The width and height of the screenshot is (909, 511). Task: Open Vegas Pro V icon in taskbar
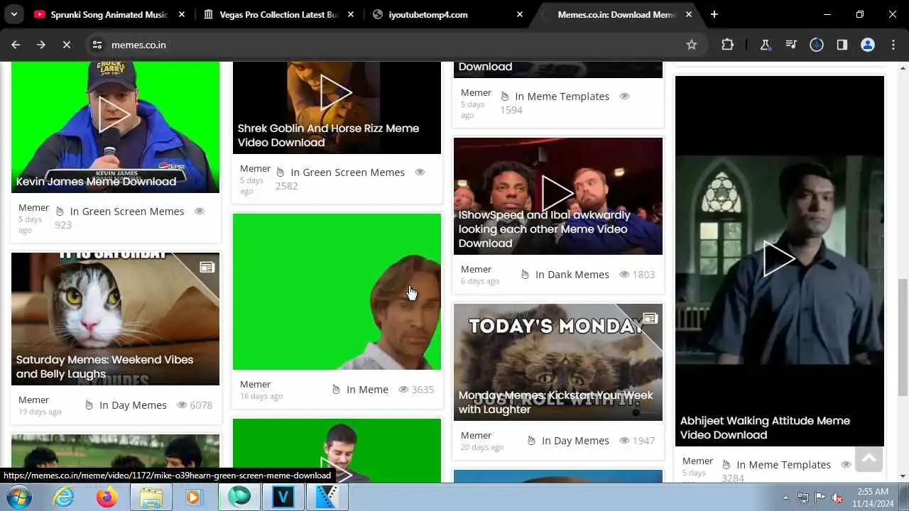pos(283,497)
